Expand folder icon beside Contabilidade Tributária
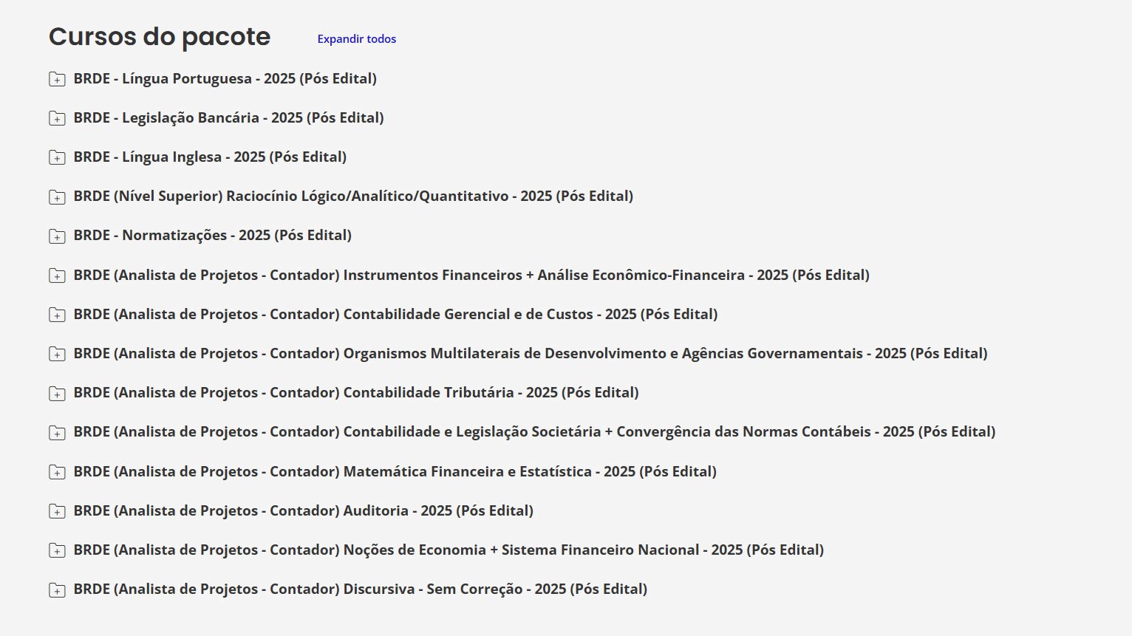This screenshot has height=636, width=1132. (x=57, y=394)
